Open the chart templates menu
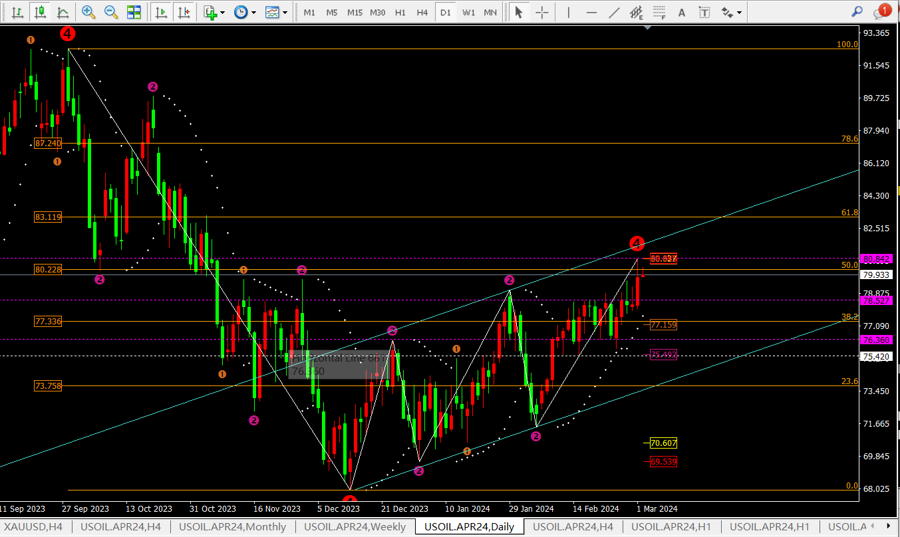Screen dimensions: 900x537 coord(272,12)
